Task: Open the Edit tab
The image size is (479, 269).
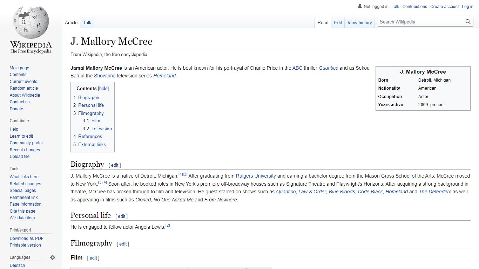Action: (338, 22)
